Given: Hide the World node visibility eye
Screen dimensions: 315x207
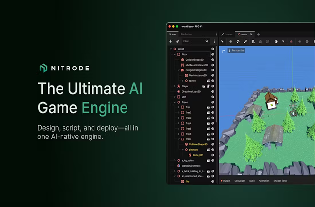Looking at the screenshot, I should click(x=213, y=49).
